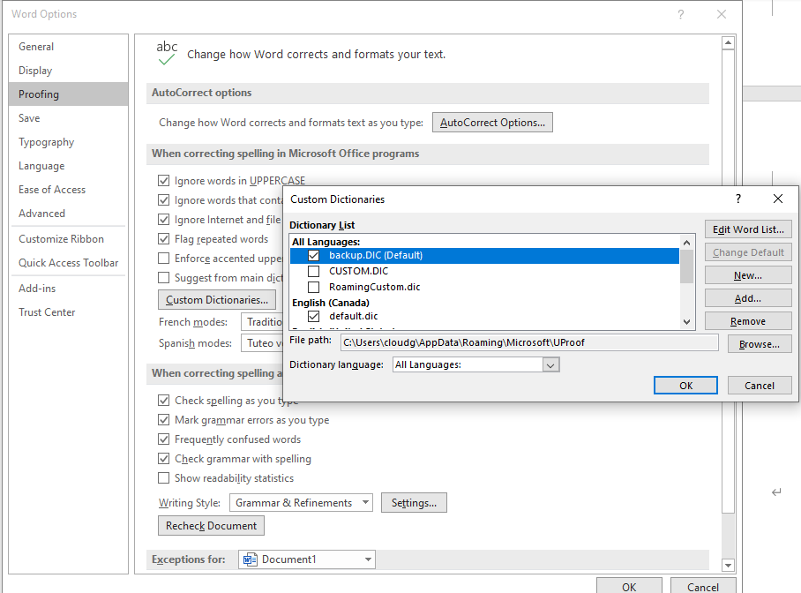Open the Spanish modes dropdown

pos(262,343)
